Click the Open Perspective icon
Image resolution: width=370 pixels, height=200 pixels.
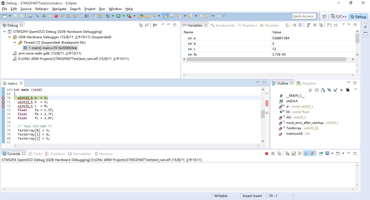(324, 17)
